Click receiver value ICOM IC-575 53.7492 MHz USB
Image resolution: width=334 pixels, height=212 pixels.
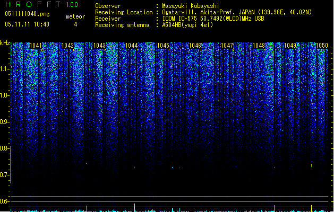pyautogui.click(x=213, y=19)
